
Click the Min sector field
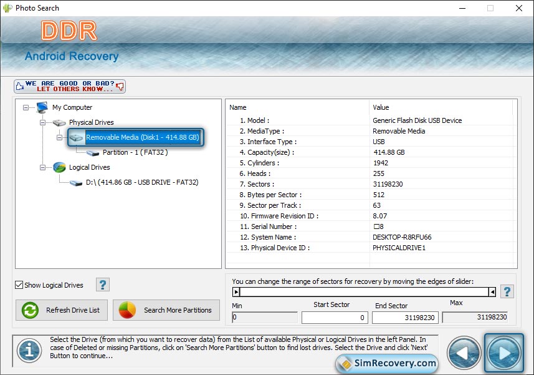point(265,318)
